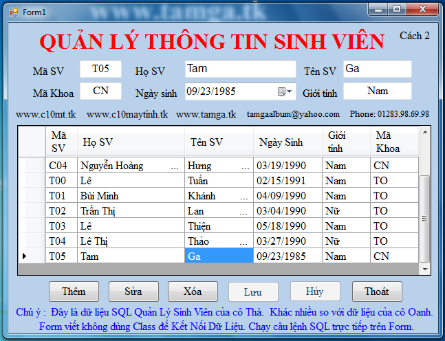Image resolution: width=445 pixels, height=341 pixels.
Task: Select the cell Bùi Minh
Action: [131, 195]
